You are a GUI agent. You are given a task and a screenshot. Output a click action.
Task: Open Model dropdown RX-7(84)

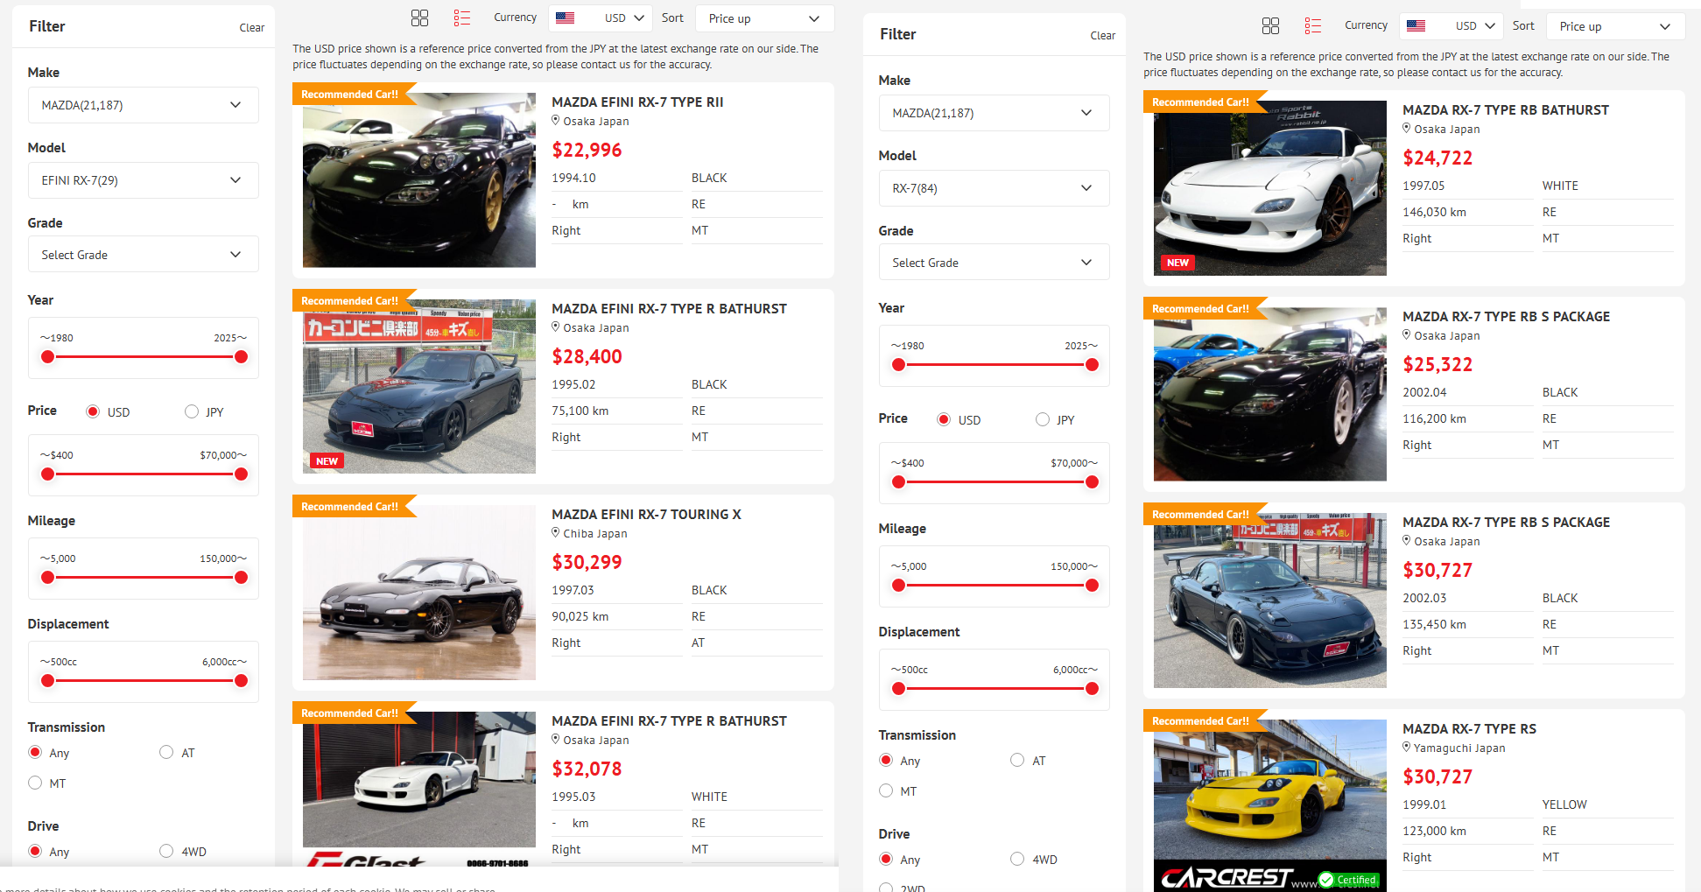point(995,188)
